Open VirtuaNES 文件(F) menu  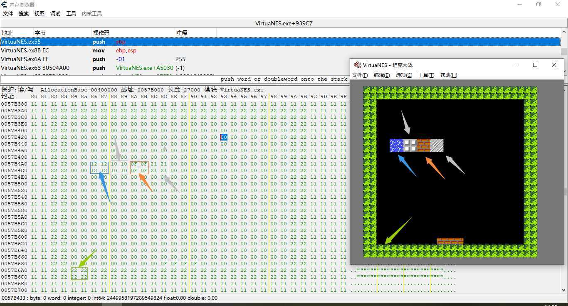[x=360, y=75]
